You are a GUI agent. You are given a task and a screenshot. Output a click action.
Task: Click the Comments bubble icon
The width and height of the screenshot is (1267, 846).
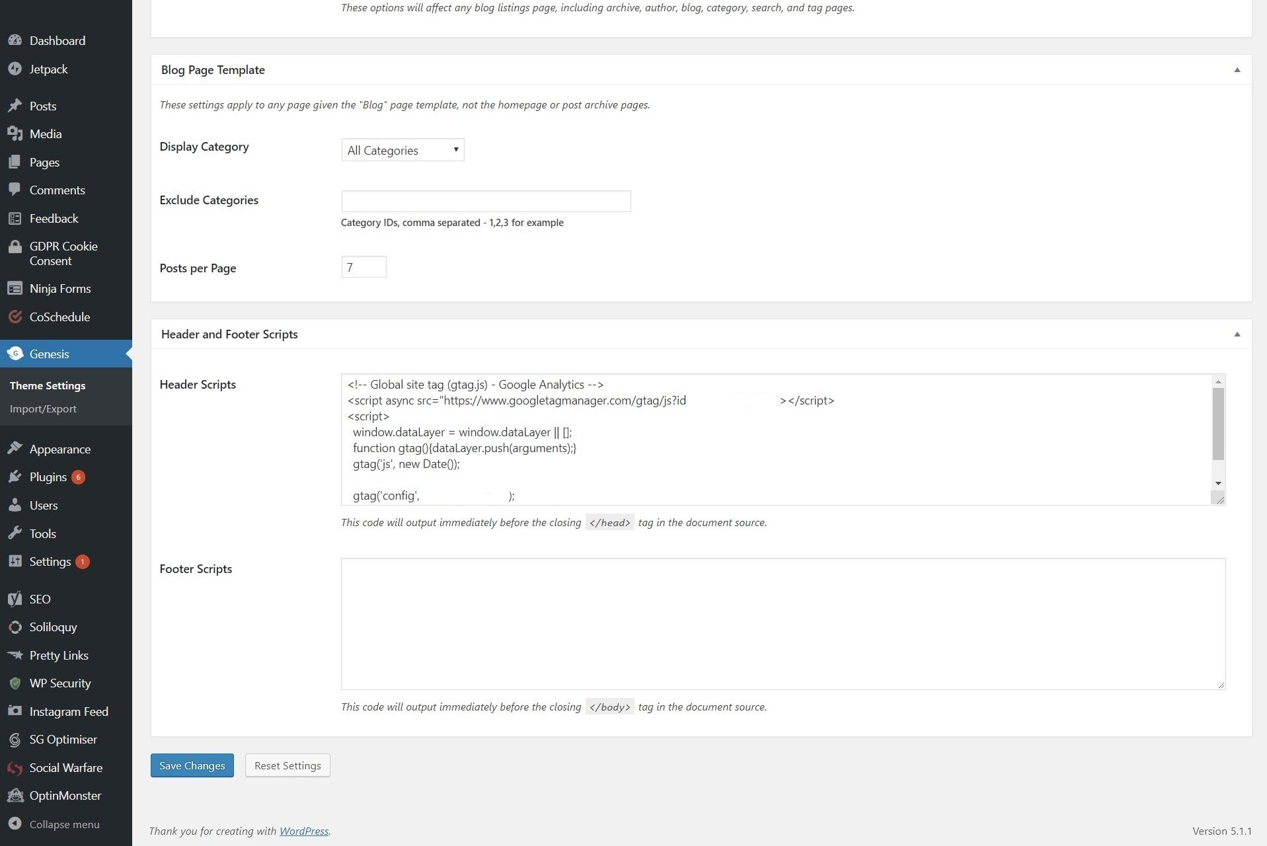(x=15, y=190)
